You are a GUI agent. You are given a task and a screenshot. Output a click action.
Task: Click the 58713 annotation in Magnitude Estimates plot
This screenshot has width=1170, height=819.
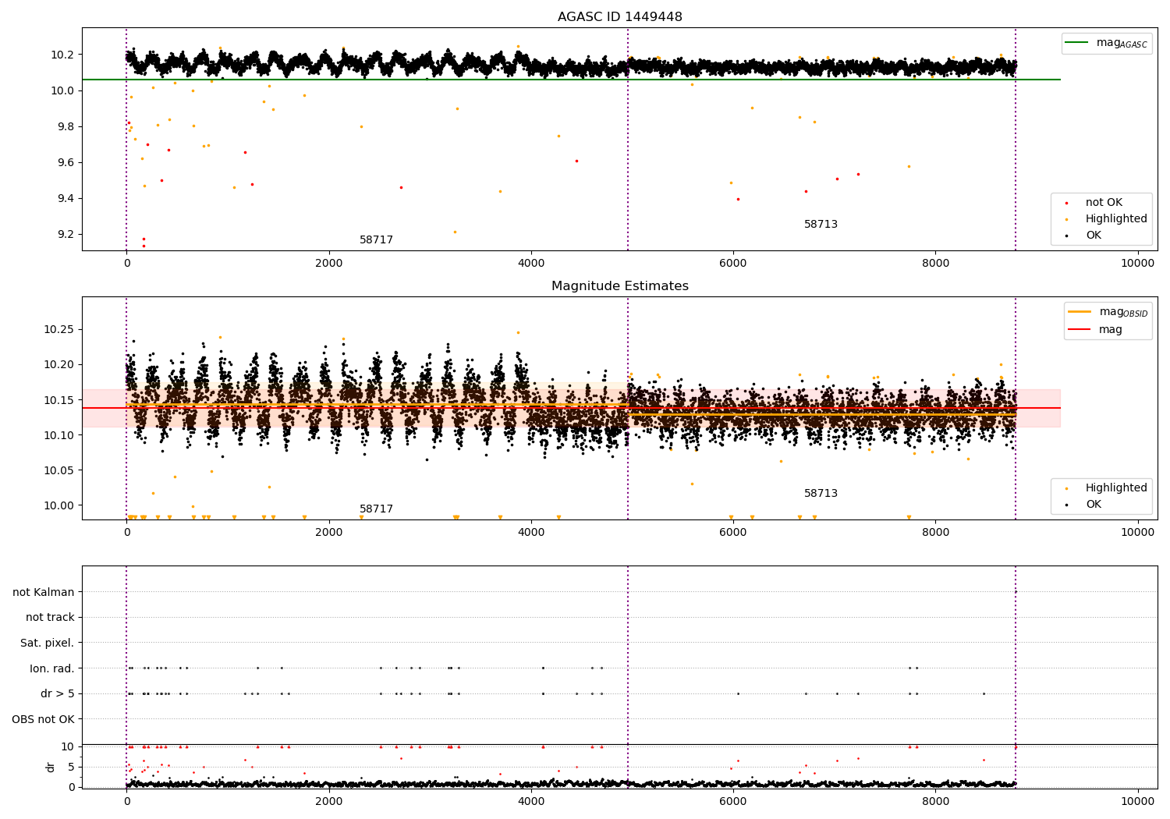(x=821, y=494)
